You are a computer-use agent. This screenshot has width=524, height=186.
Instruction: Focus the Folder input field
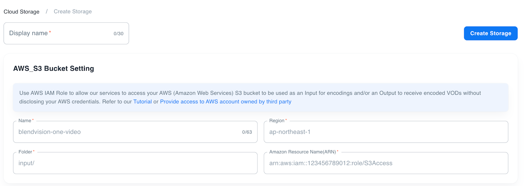135,163
